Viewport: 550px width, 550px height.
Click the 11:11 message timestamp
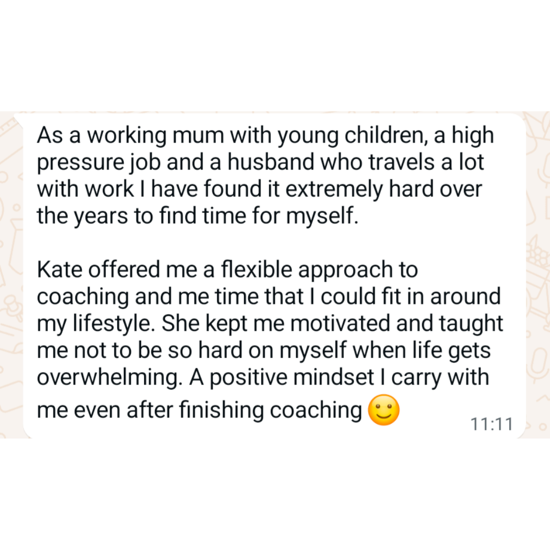pyautogui.click(x=491, y=424)
